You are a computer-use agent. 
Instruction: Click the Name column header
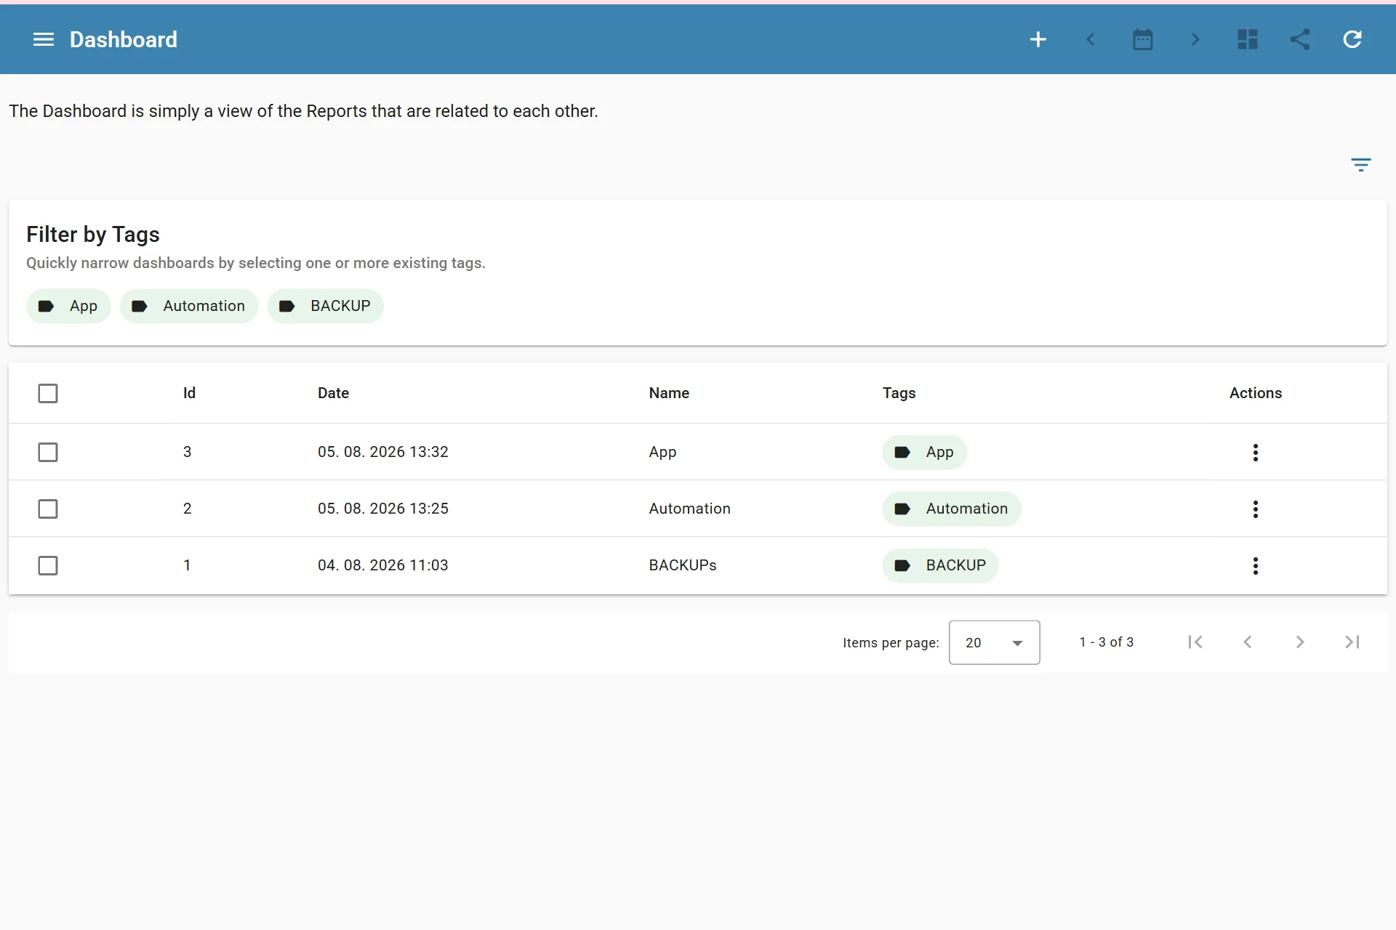coord(669,393)
